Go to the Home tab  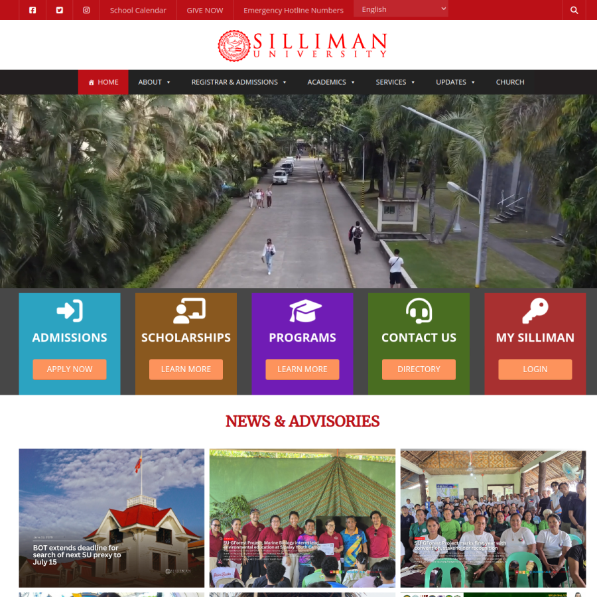pyautogui.click(x=103, y=82)
